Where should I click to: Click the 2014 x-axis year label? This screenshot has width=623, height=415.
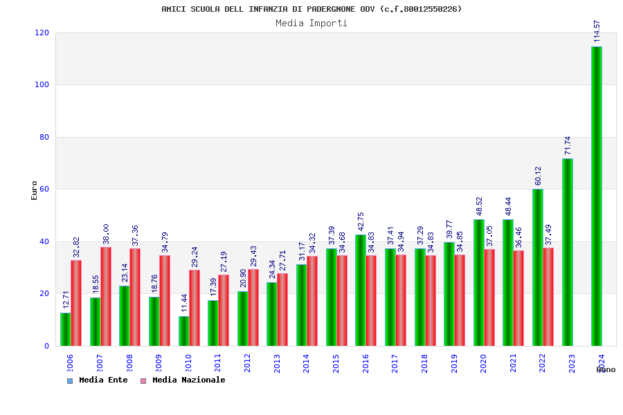pos(307,363)
